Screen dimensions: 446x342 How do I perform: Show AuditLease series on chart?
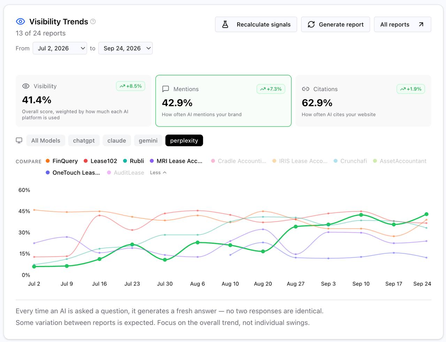coord(125,173)
